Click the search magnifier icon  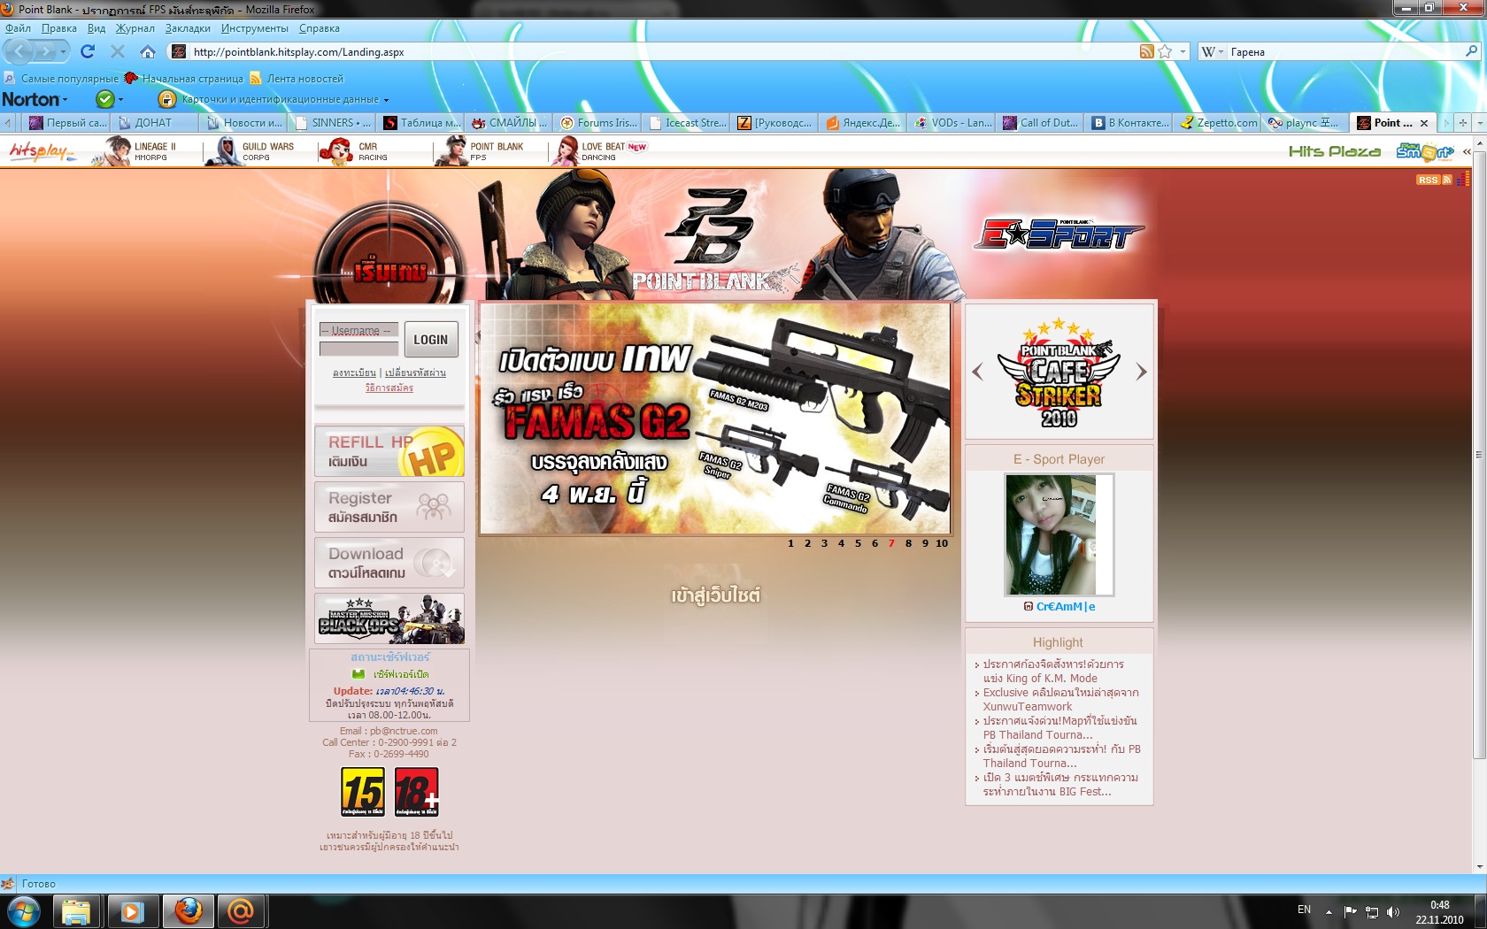click(1472, 51)
